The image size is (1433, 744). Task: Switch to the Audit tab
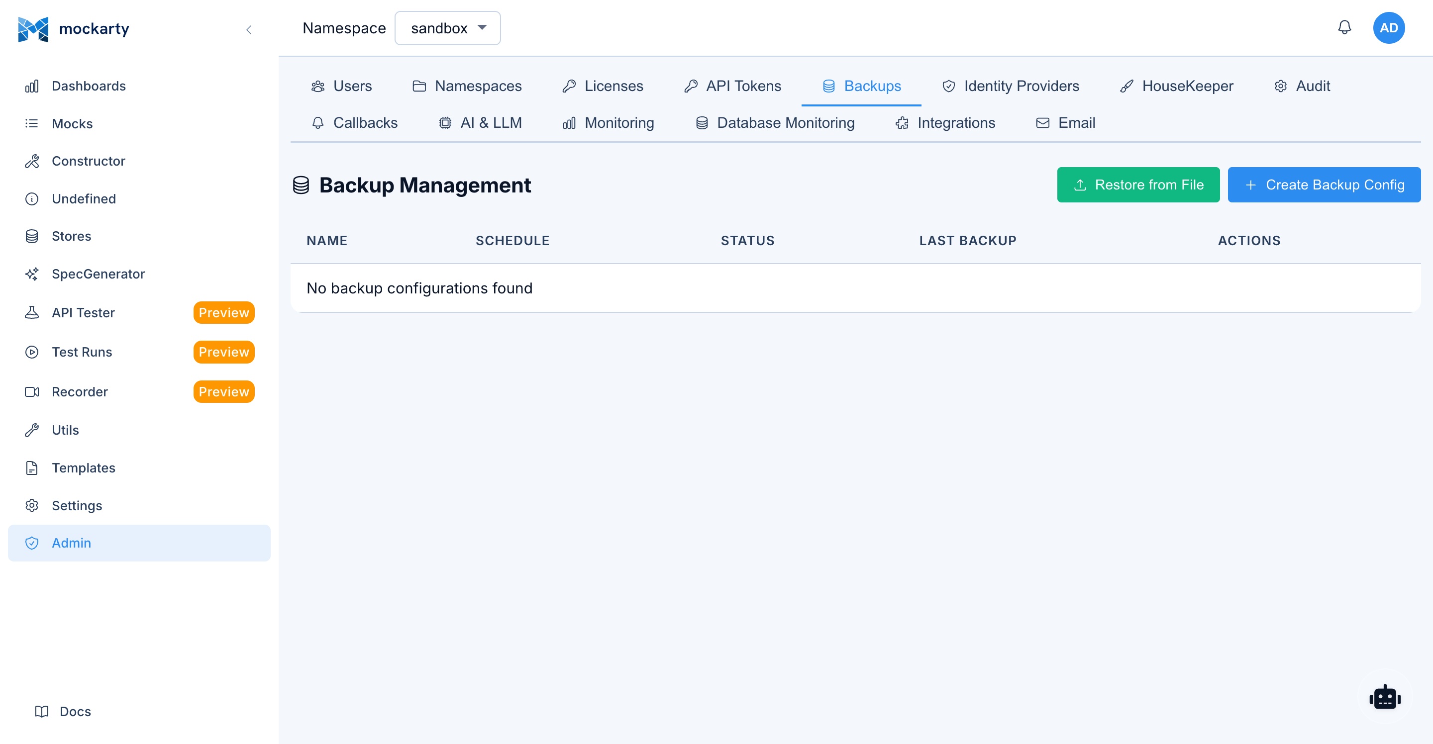[1302, 86]
